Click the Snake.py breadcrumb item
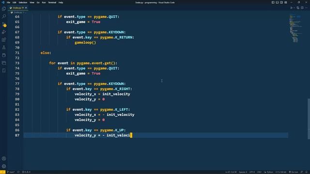This screenshot has width=310, height=174. coord(17,13)
